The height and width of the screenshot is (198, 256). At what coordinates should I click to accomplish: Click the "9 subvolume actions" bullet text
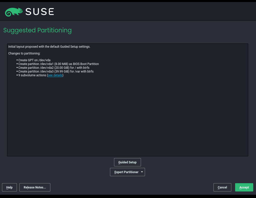(32, 75)
